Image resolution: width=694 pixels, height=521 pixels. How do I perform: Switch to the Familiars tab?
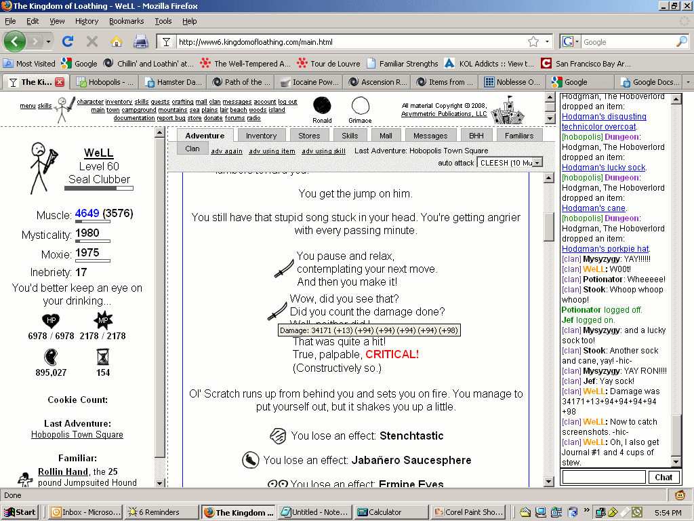(518, 136)
